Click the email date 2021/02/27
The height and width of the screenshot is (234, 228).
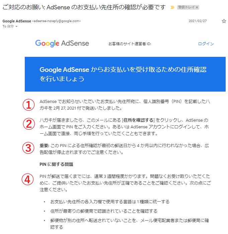[x=198, y=21]
